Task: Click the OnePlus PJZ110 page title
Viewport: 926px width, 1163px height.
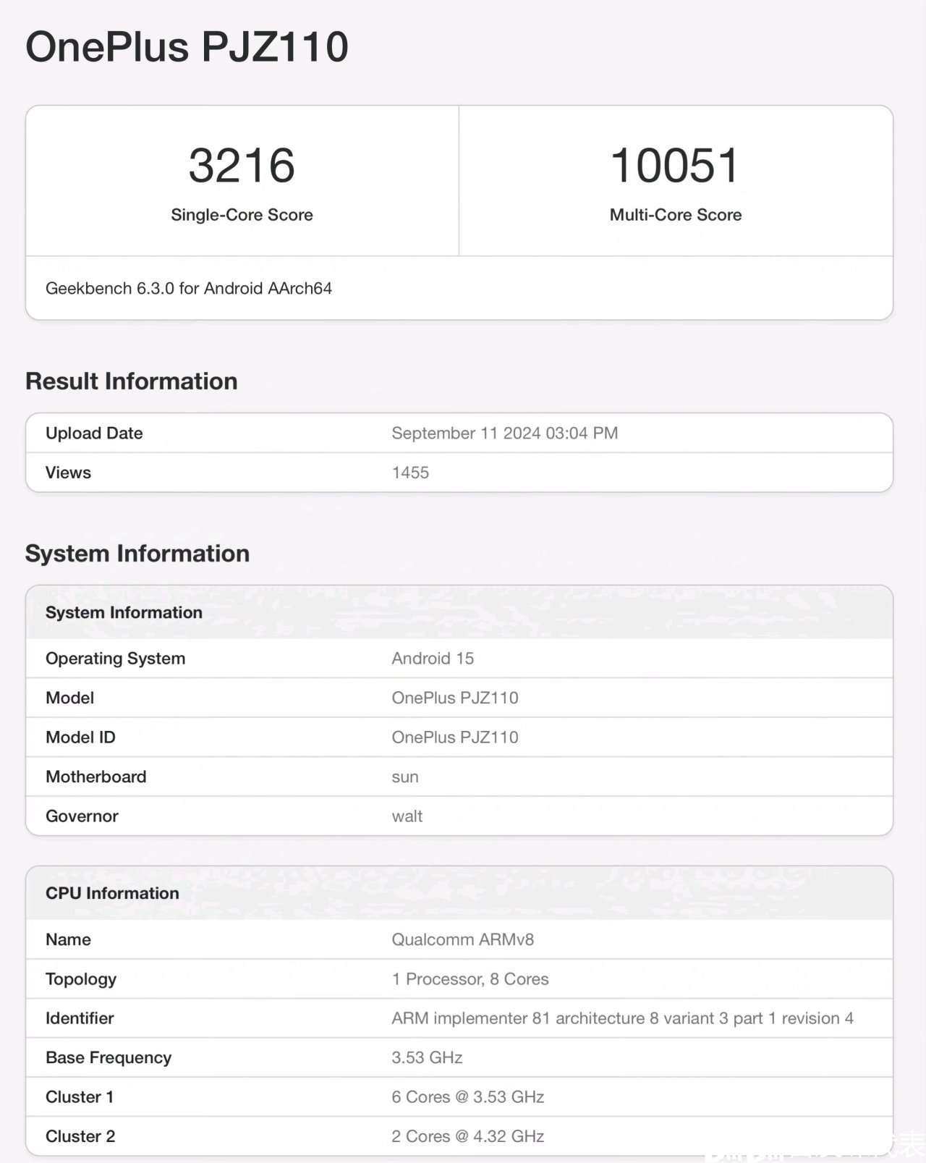Action: [x=187, y=47]
